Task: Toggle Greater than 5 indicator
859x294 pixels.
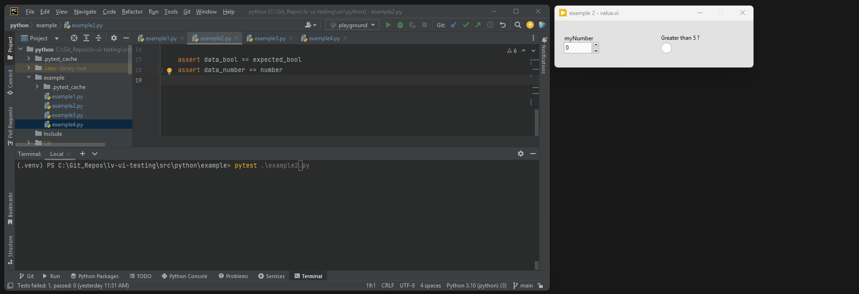Action: (666, 48)
